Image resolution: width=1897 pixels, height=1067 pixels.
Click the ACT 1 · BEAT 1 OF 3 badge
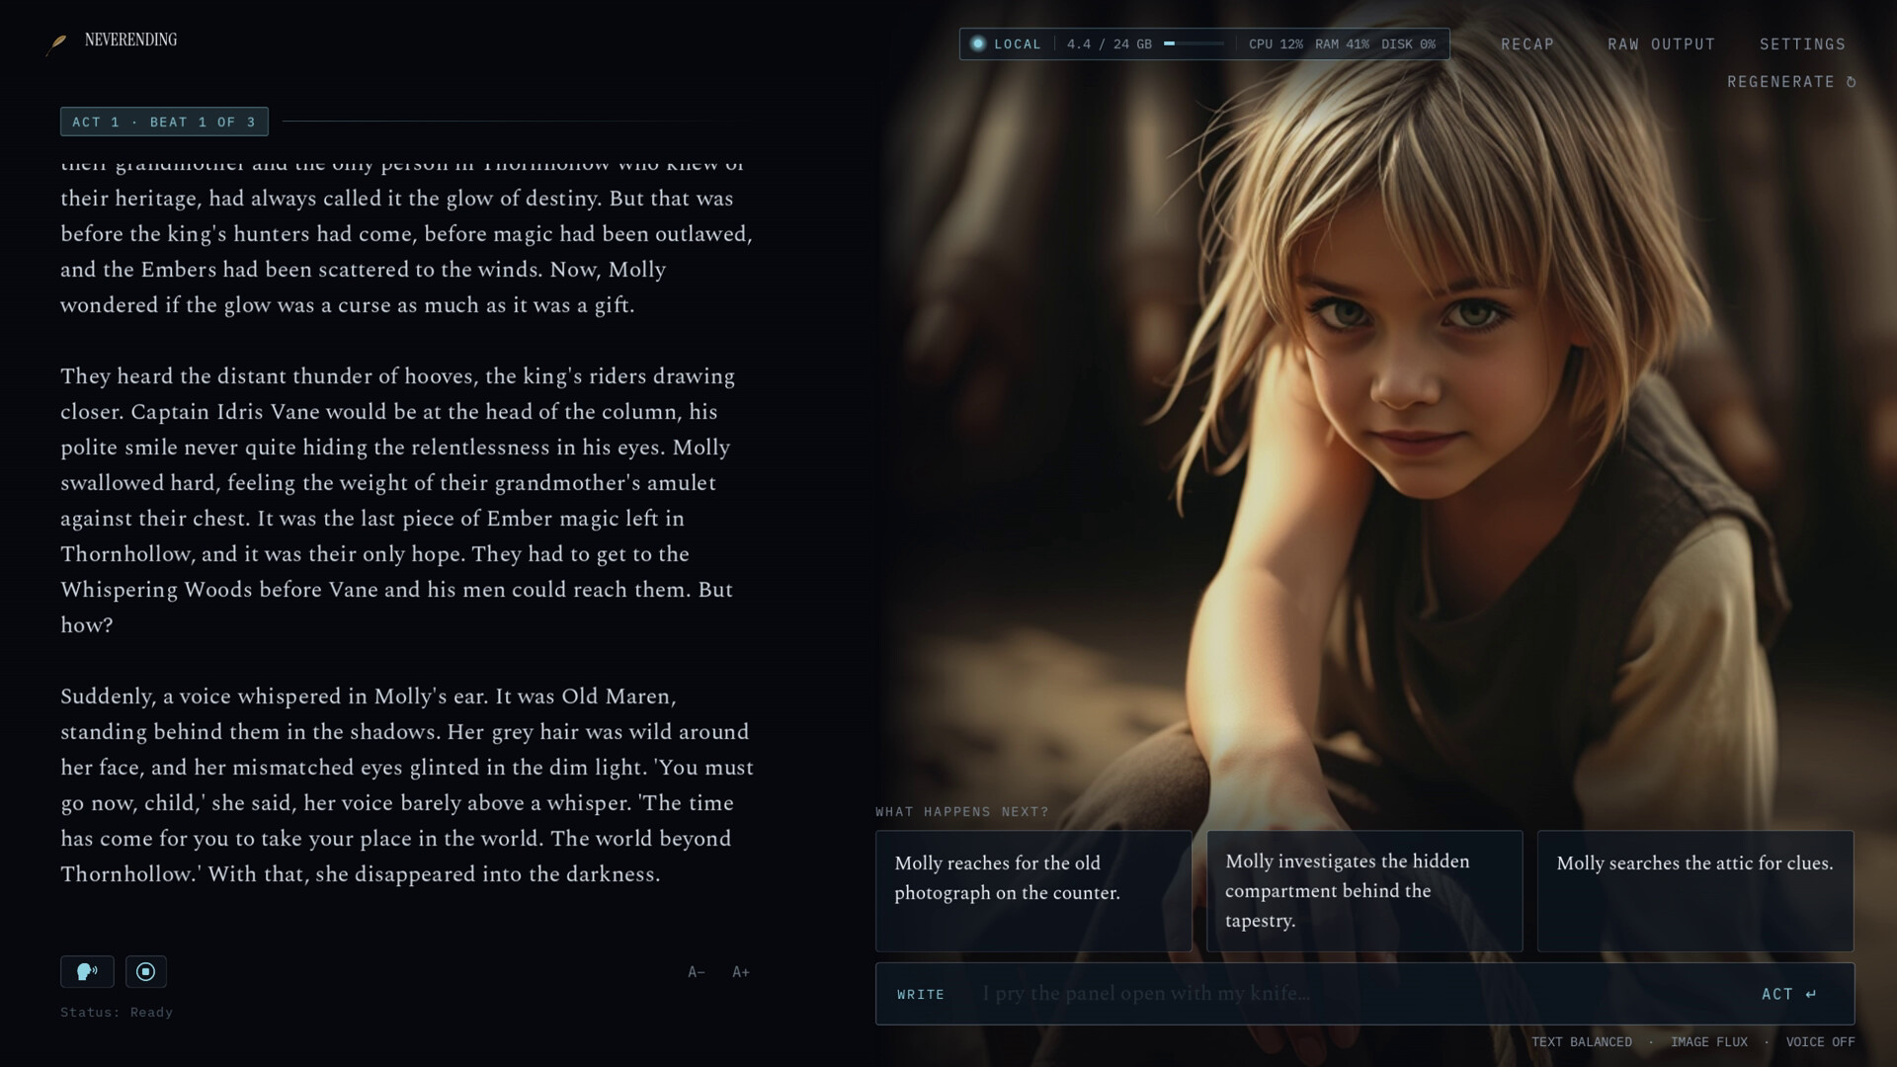tap(164, 122)
